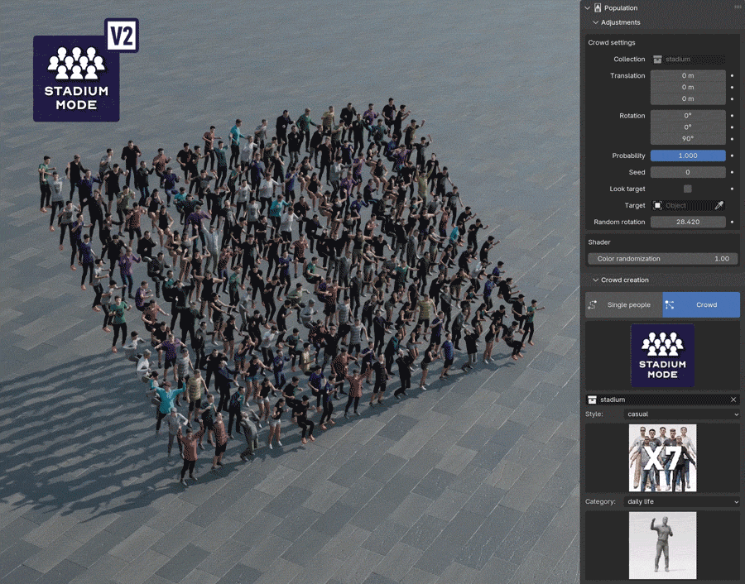Screen dimensions: 745x584
Task: Enable the Look target checkbox
Action: point(687,189)
